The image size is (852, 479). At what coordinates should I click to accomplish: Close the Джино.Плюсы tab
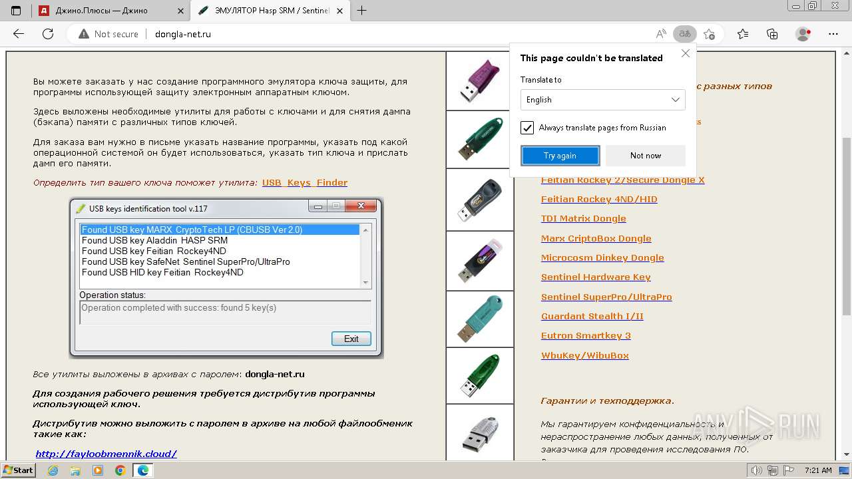pyautogui.click(x=180, y=10)
